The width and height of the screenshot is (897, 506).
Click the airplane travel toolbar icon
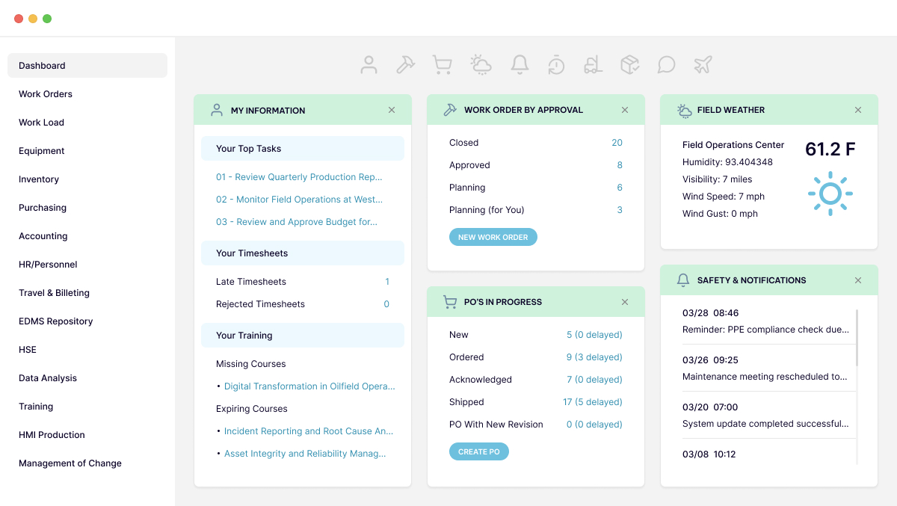pyautogui.click(x=703, y=65)
